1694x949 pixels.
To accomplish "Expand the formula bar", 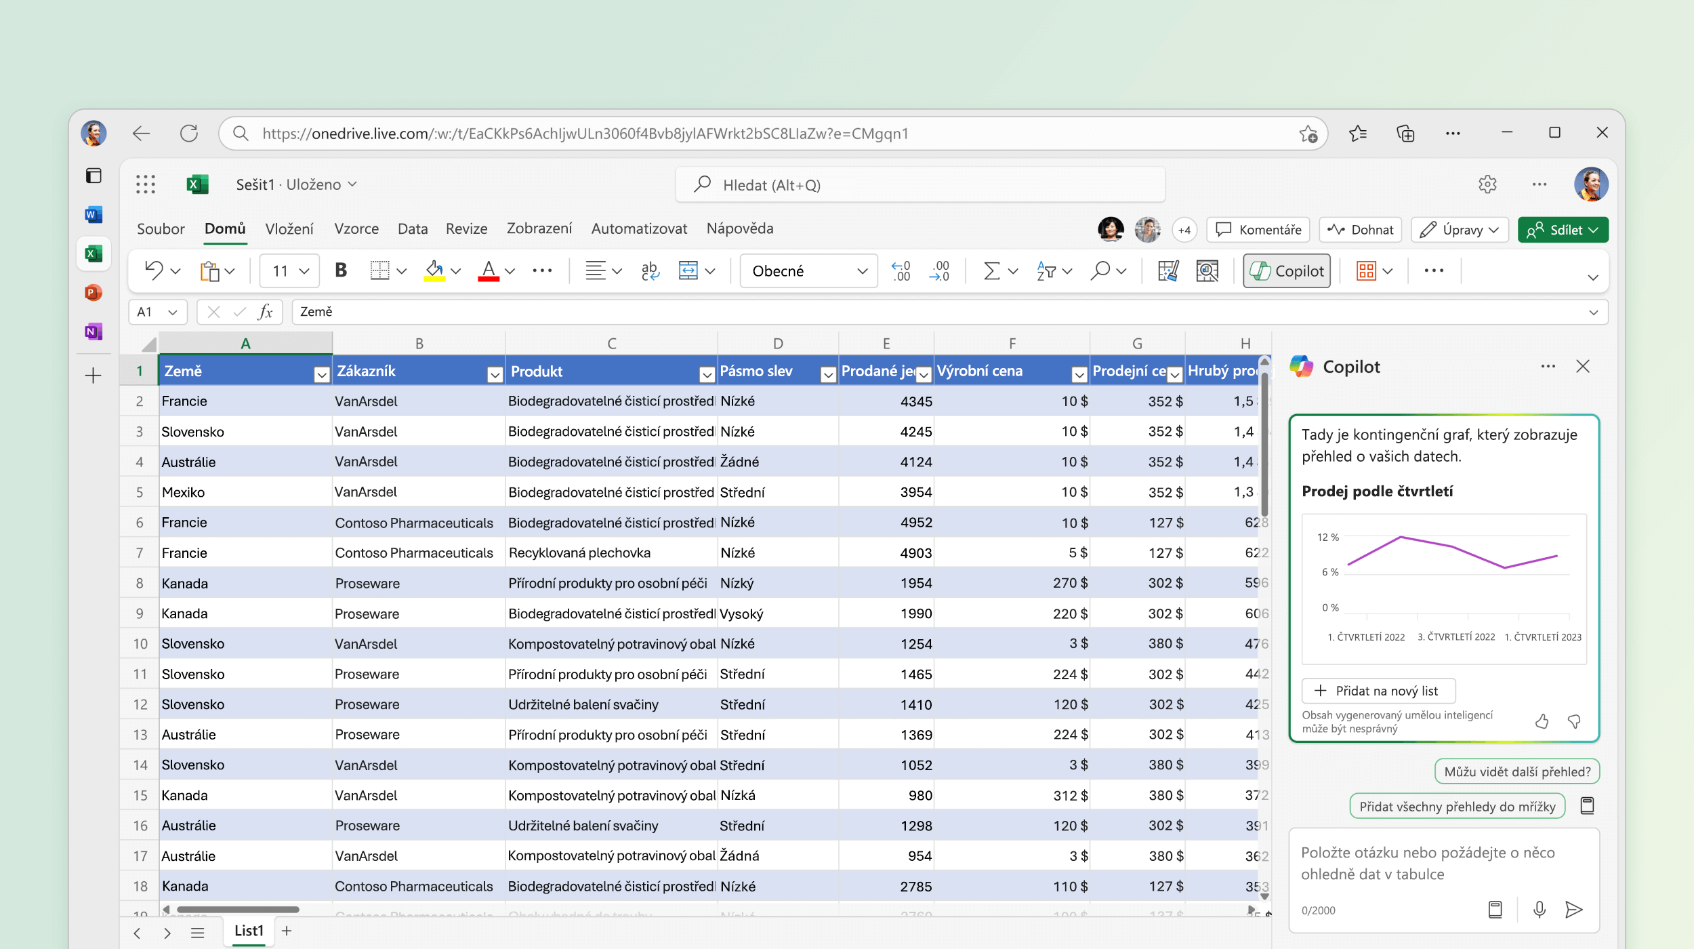I will click(1594, 312).
